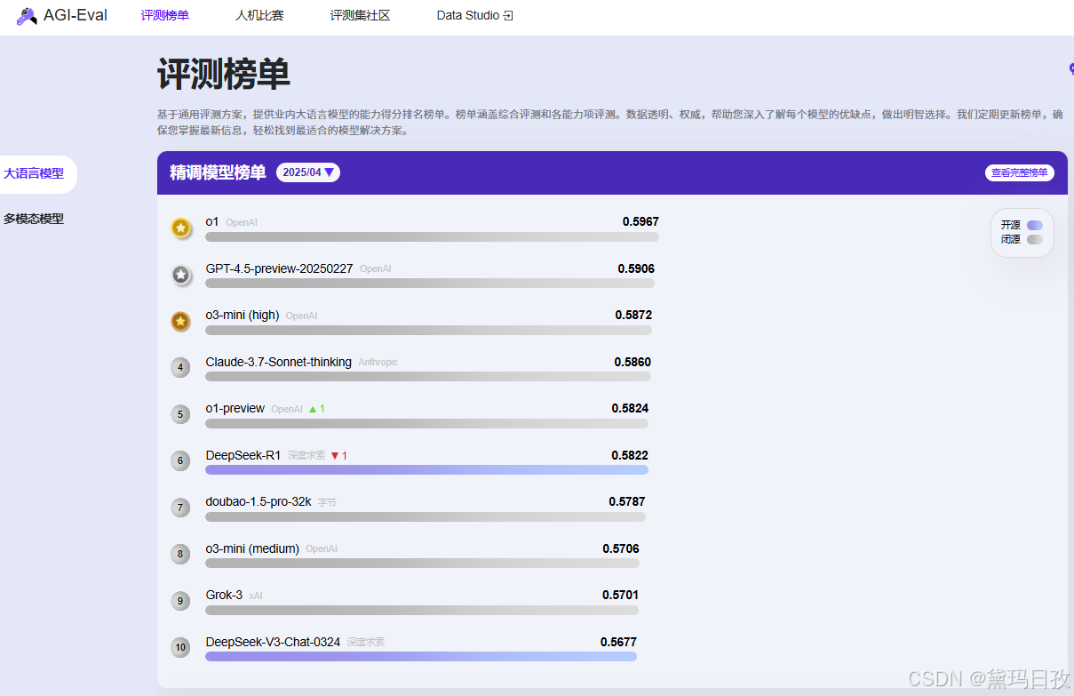The image size is (1074, 696).
Task: Click rank badge 10 next to DeepSeek-V3-Chat-0324
Action: point(181,647)
